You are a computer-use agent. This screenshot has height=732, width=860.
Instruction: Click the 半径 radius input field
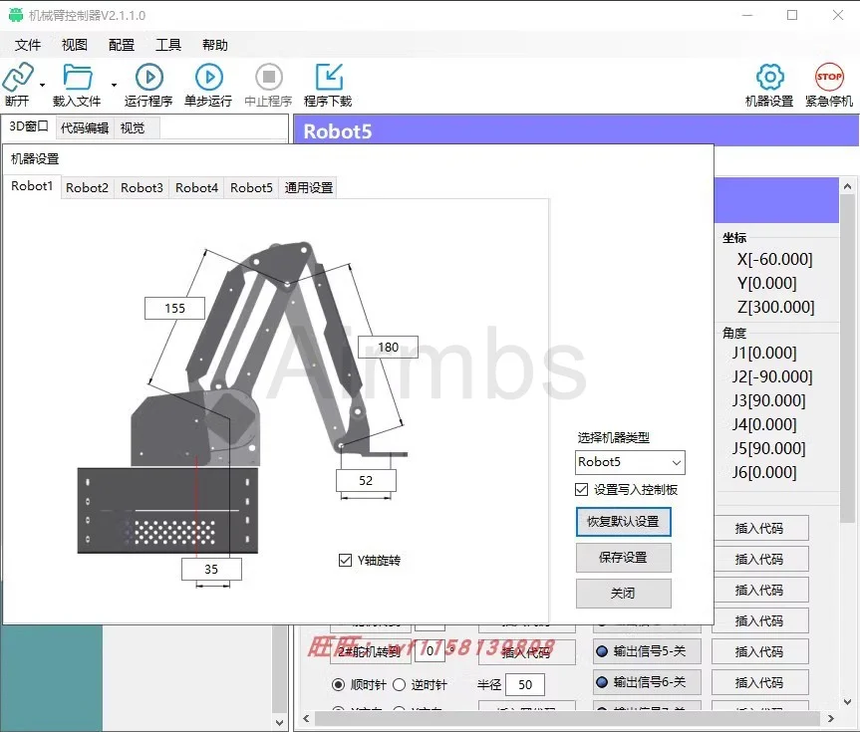coord(525,684)
